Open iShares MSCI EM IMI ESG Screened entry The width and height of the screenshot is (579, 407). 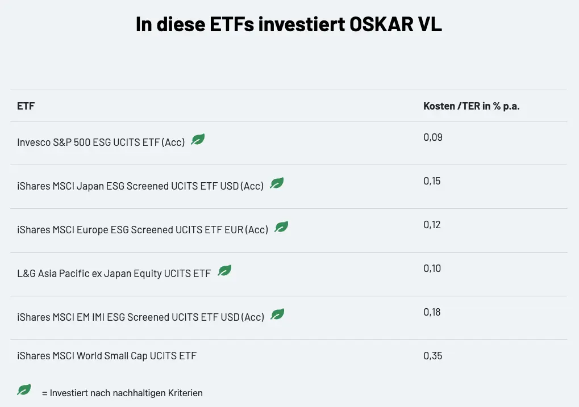[141, 317]
